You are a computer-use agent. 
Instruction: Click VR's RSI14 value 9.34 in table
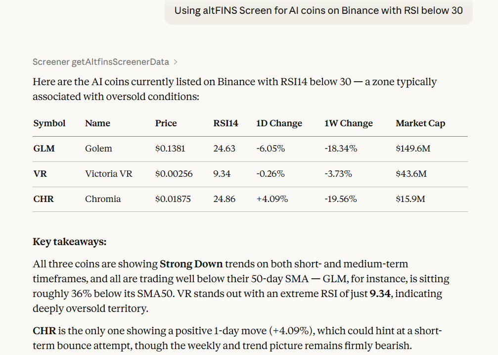pos(222,174)
